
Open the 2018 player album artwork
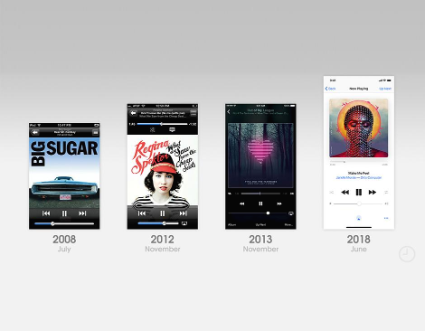click(359, 128)
